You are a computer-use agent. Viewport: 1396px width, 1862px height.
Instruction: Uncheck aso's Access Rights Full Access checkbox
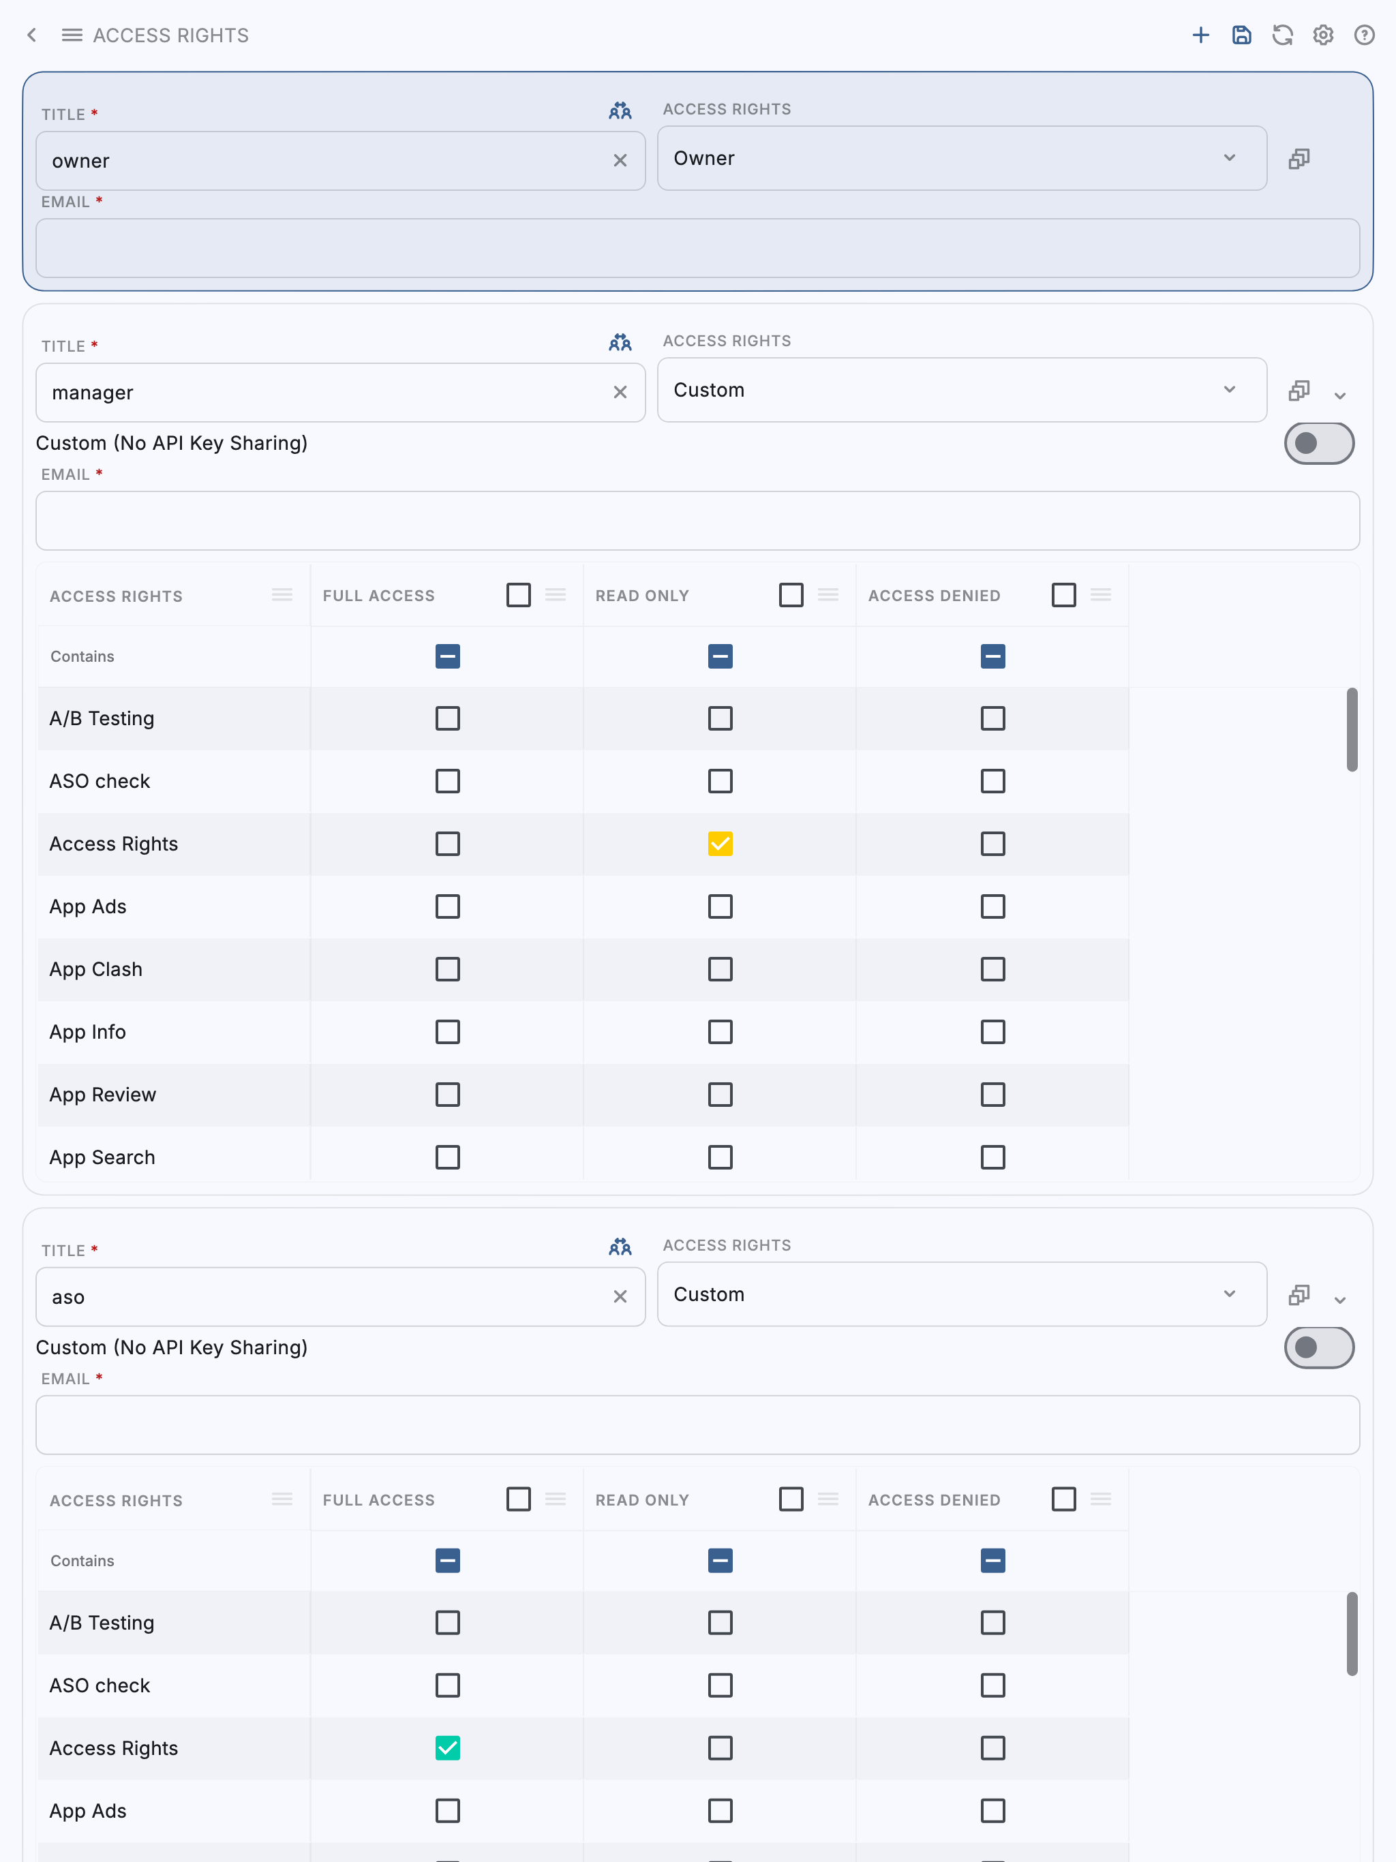coord(447,1747)
